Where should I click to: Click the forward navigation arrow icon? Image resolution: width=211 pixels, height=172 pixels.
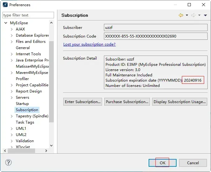click(193, 15)
